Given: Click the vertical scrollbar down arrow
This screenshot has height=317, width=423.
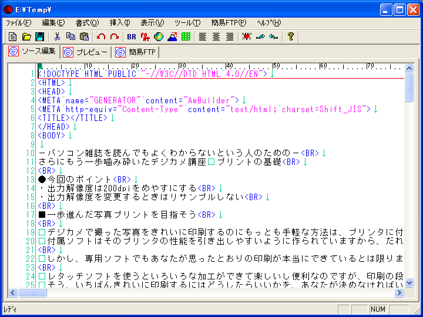Looking at the screenshot, I should (x=409, y=283).
